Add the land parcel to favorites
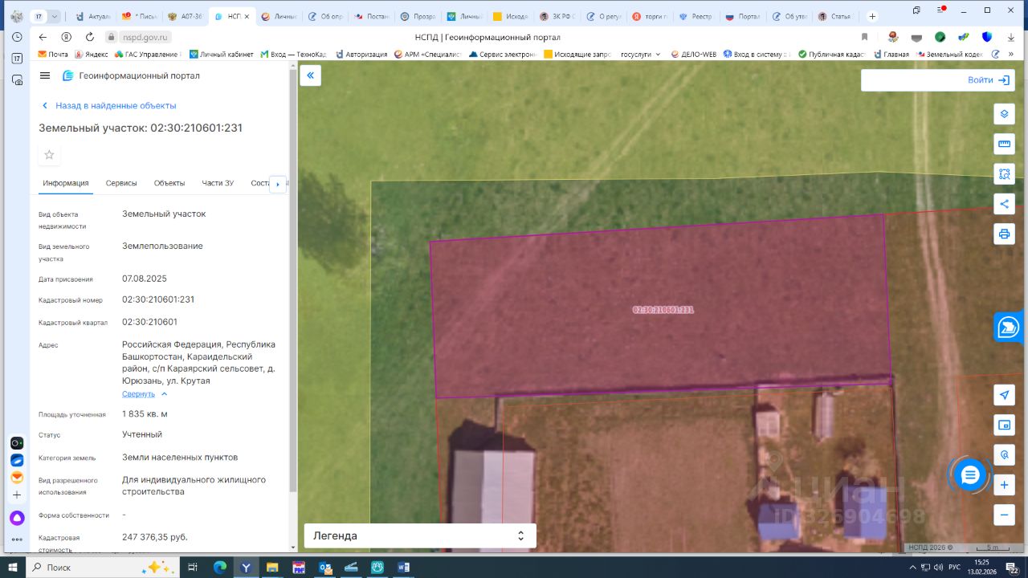1028x578 pixels. point(50,155)
